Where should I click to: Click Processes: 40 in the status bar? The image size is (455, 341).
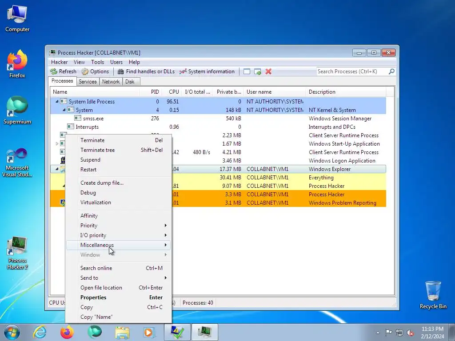198,303
